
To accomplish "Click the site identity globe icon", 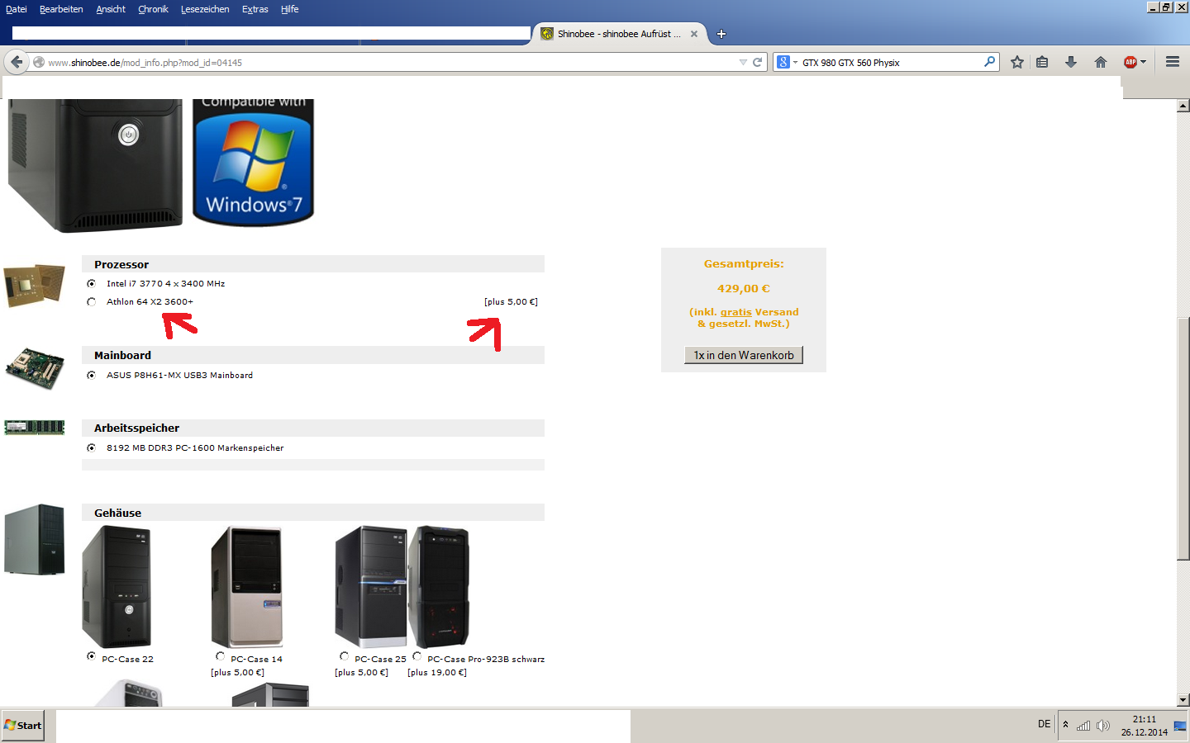I will click(x=39, y=62).
